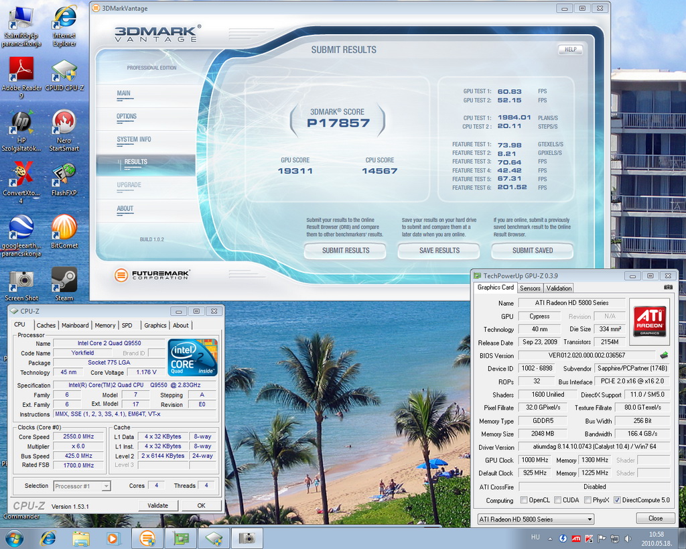Toggle the CUDA checkbox in GPU-Z
The width and height of the screenshot is (686, 549).
(557, 500)
